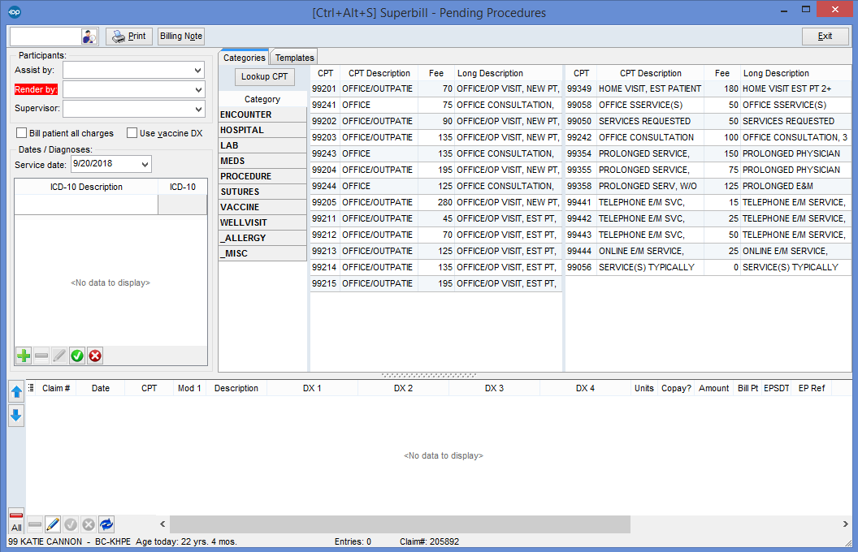
Task: Open the Supervisor dropdown
Action: pyautogui.click(x=198, y=109)
